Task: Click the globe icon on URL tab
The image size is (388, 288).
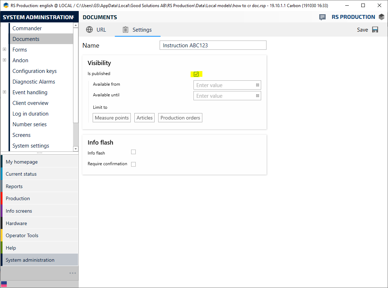Action: (89, 30)
